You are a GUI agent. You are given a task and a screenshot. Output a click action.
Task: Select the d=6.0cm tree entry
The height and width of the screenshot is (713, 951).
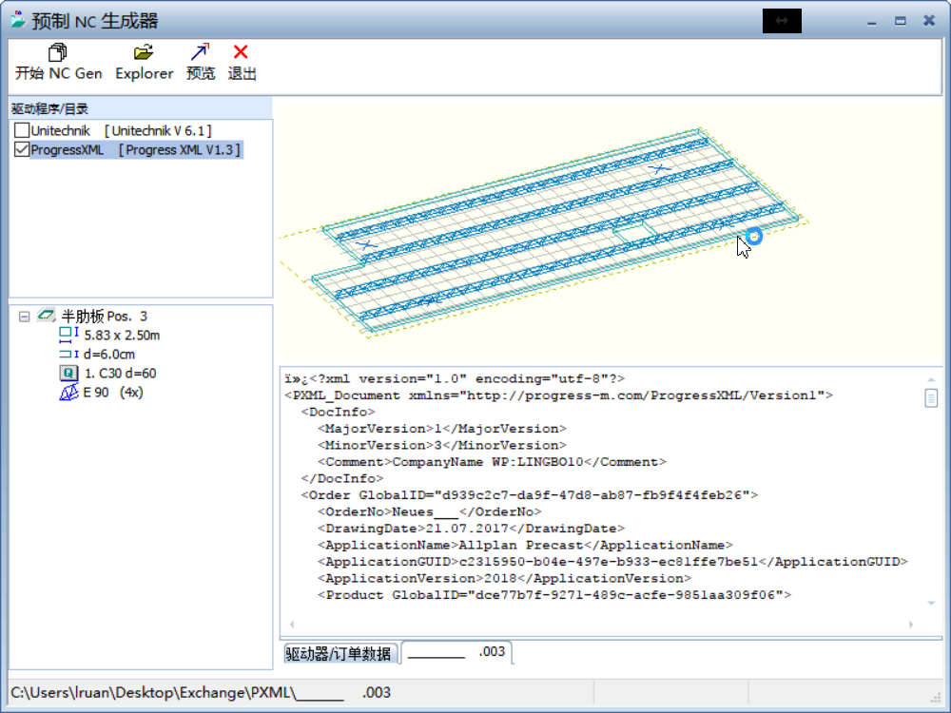[109, 354]
